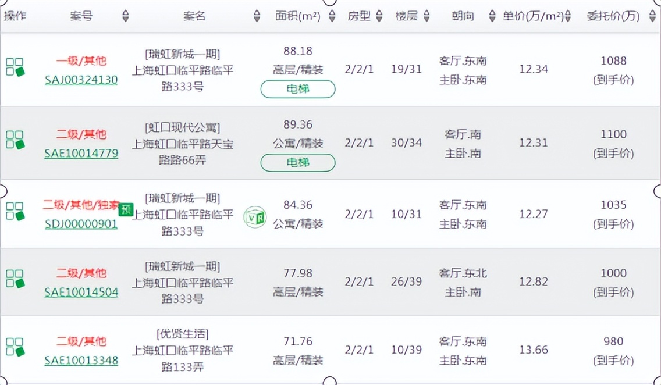This screenshot has height=385, width=661.
Task: Open listing link SAJ00324130
Action: [x=81, y=80]
